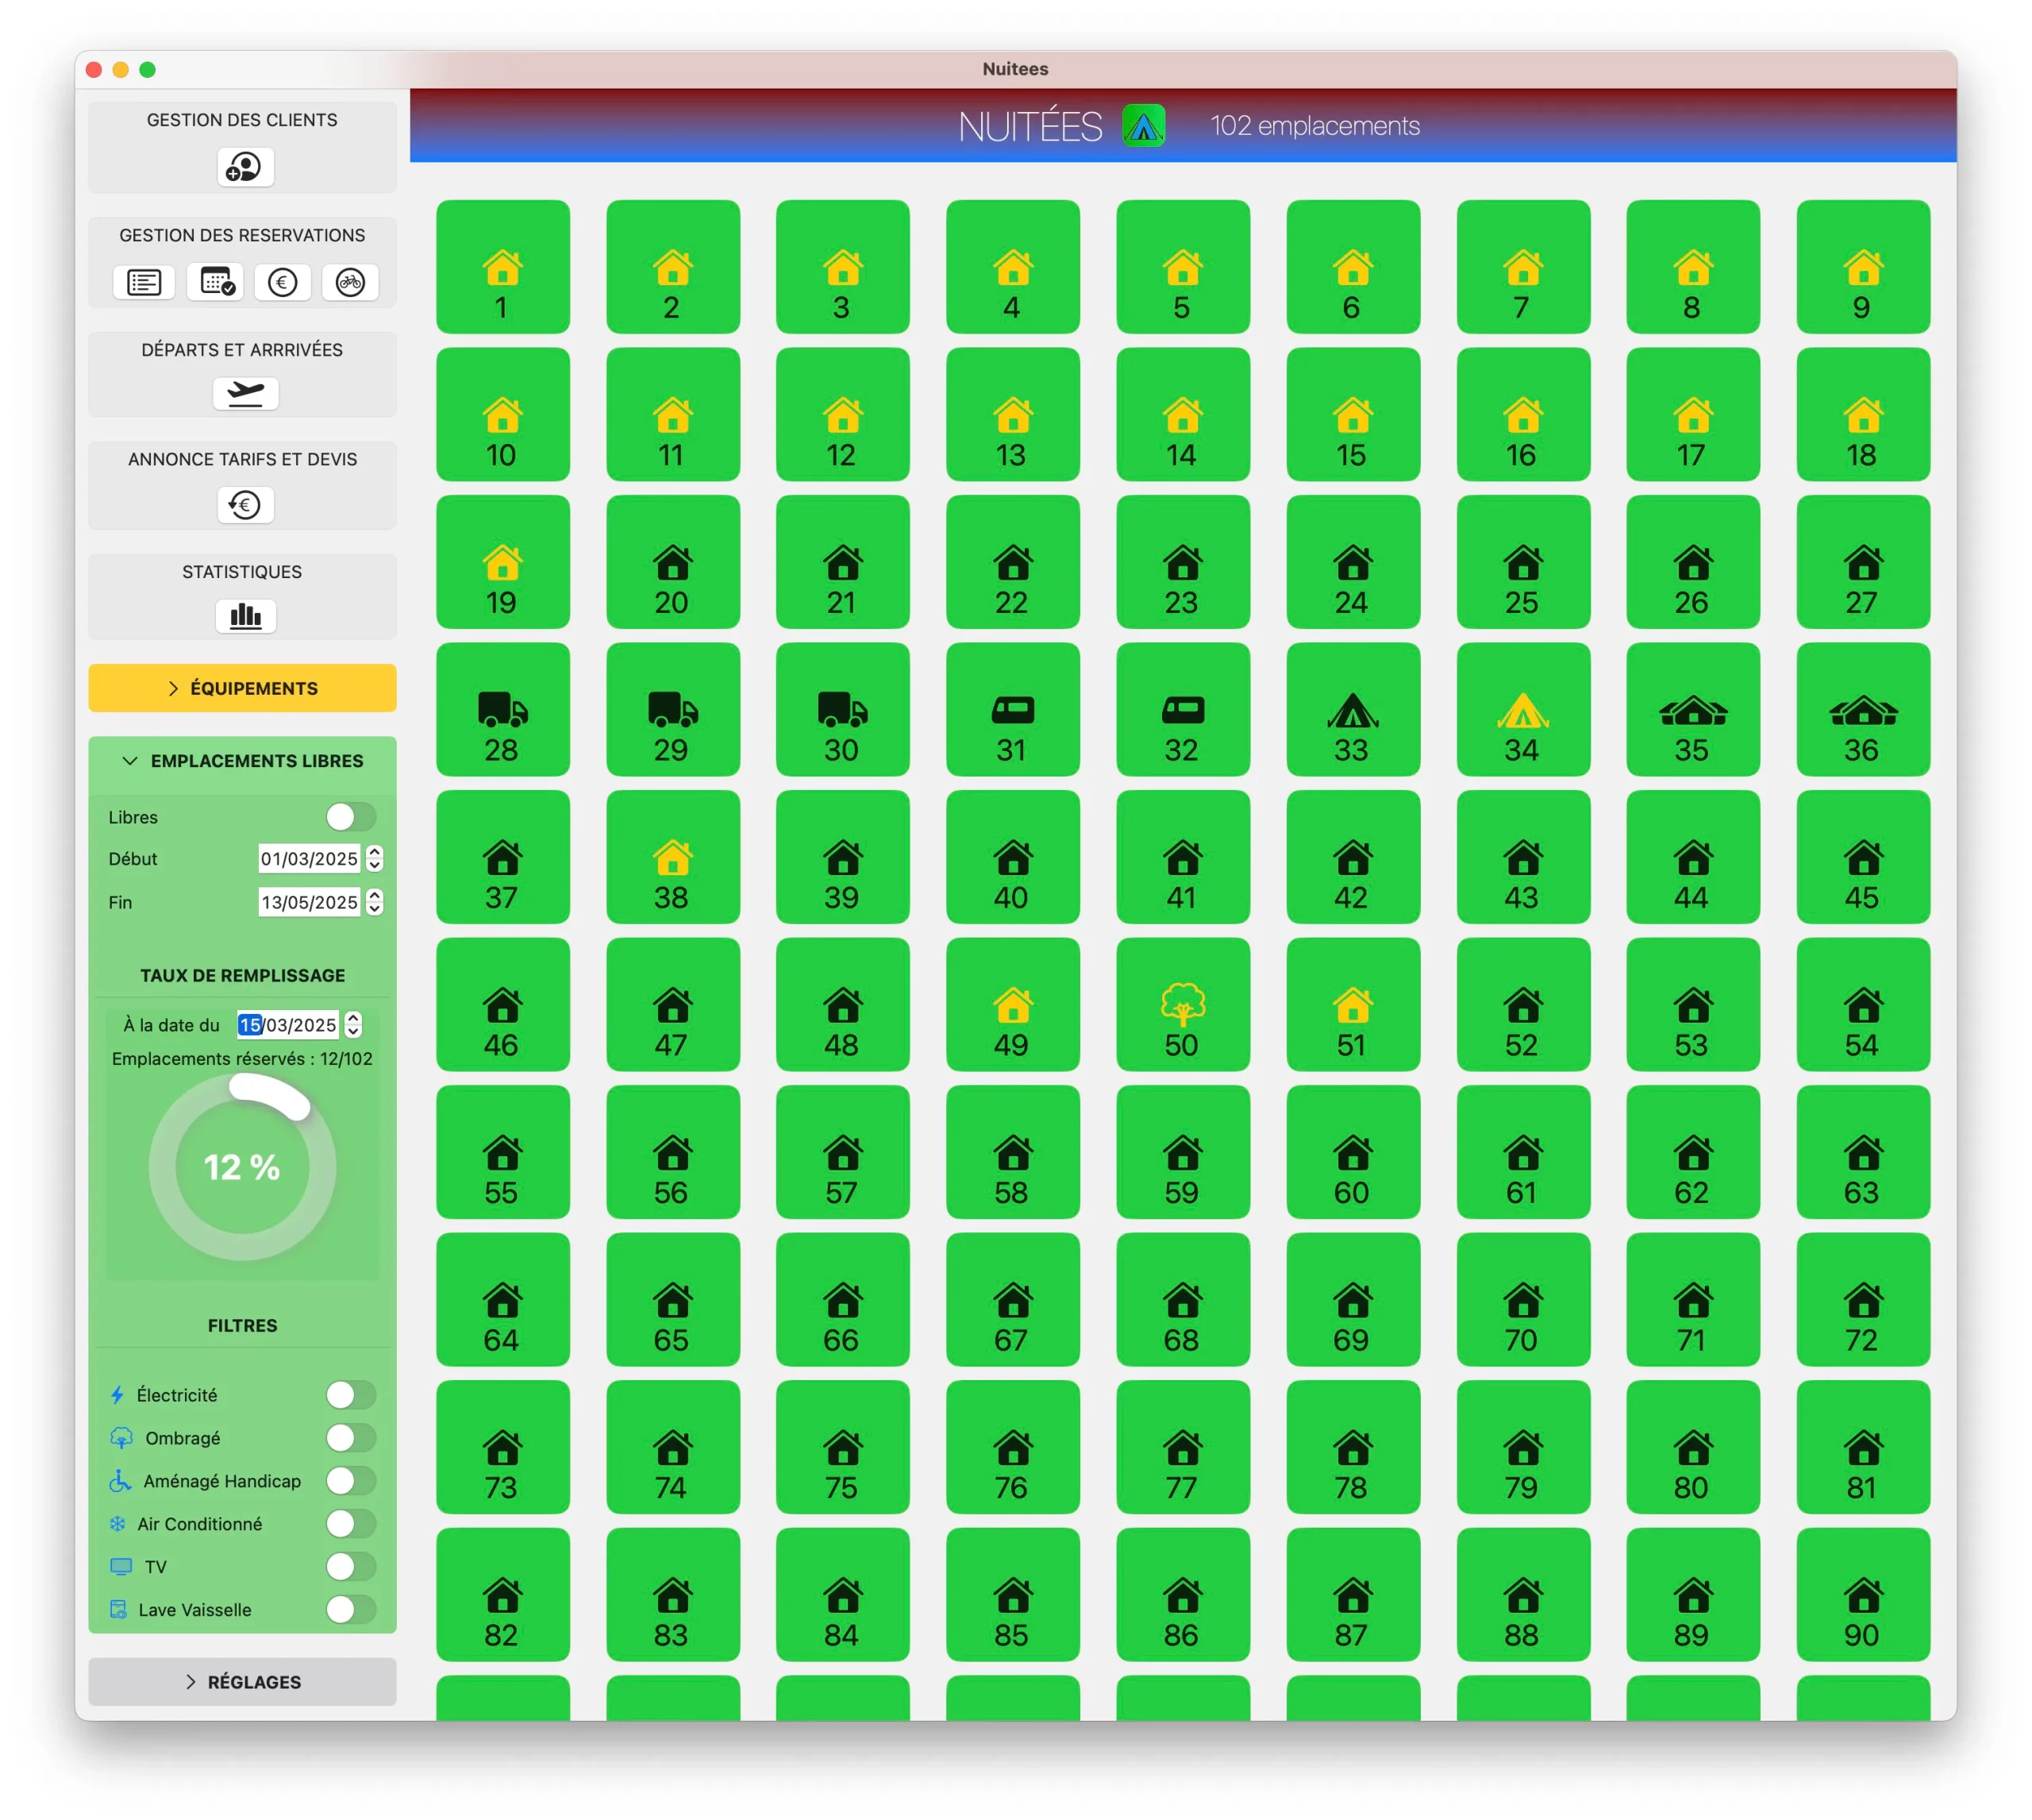The width and height of the screenshot is (2032, 1820).
Task: Click the À la date du field
Action: 288,1024
